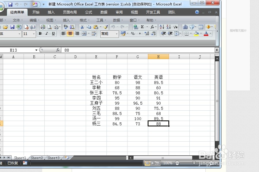Toggle center alignment
This screenshot has height=172, width=259.
pyautogui.click(x=70, y=34)
